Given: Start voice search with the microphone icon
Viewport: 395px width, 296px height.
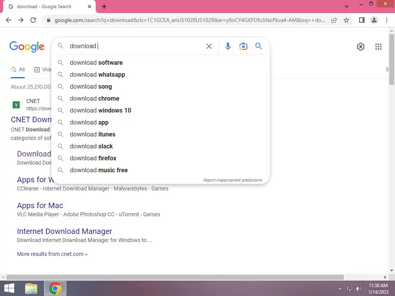Looking at the screenshot, I should coord(228,46).
